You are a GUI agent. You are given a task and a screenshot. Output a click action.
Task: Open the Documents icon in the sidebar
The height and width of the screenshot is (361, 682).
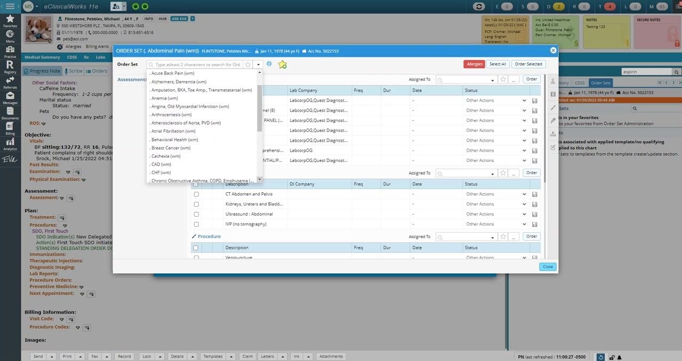(10, 113)
